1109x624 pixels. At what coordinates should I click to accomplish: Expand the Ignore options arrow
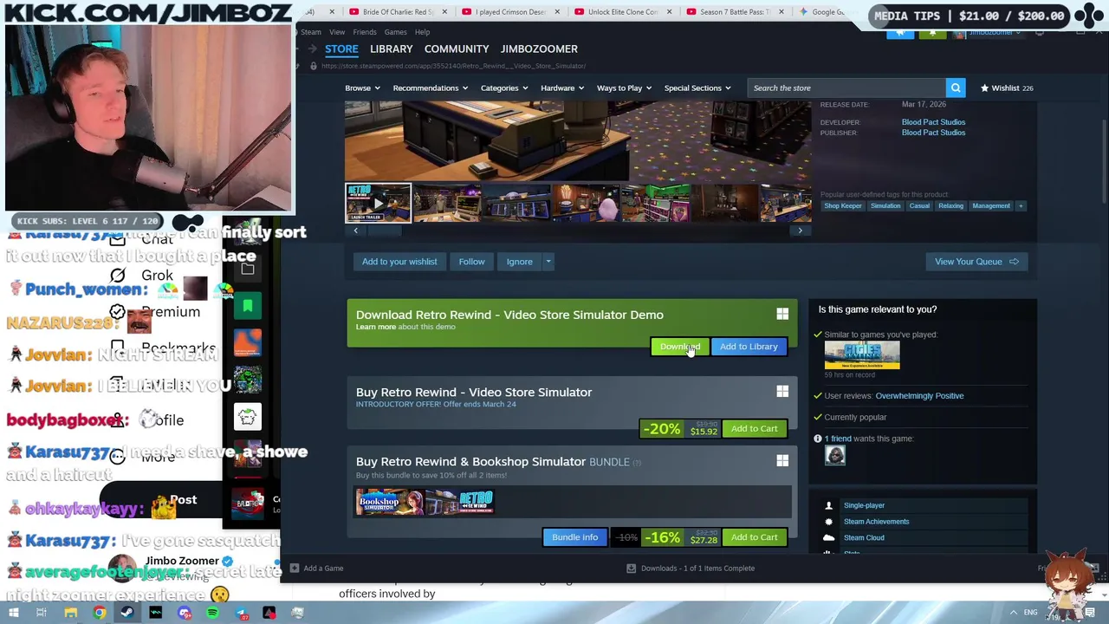pos(548,262)
